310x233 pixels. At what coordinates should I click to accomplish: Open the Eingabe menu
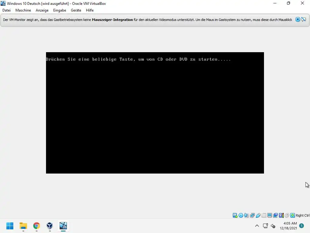(60, 10)
